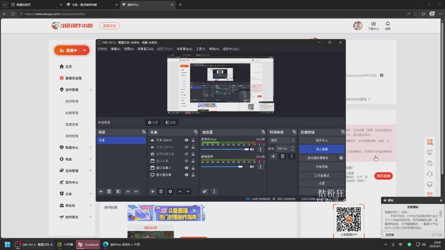Expand the 创作成长 sidebar section

pyautogui.click(x=91, y=217)
